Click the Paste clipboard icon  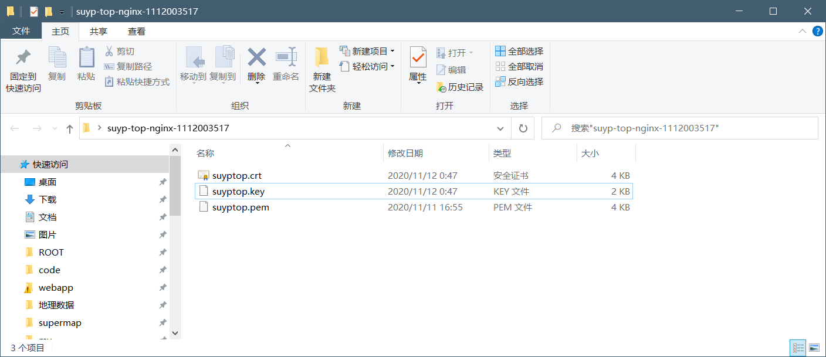pyautogui.click(x=86, y=58)
